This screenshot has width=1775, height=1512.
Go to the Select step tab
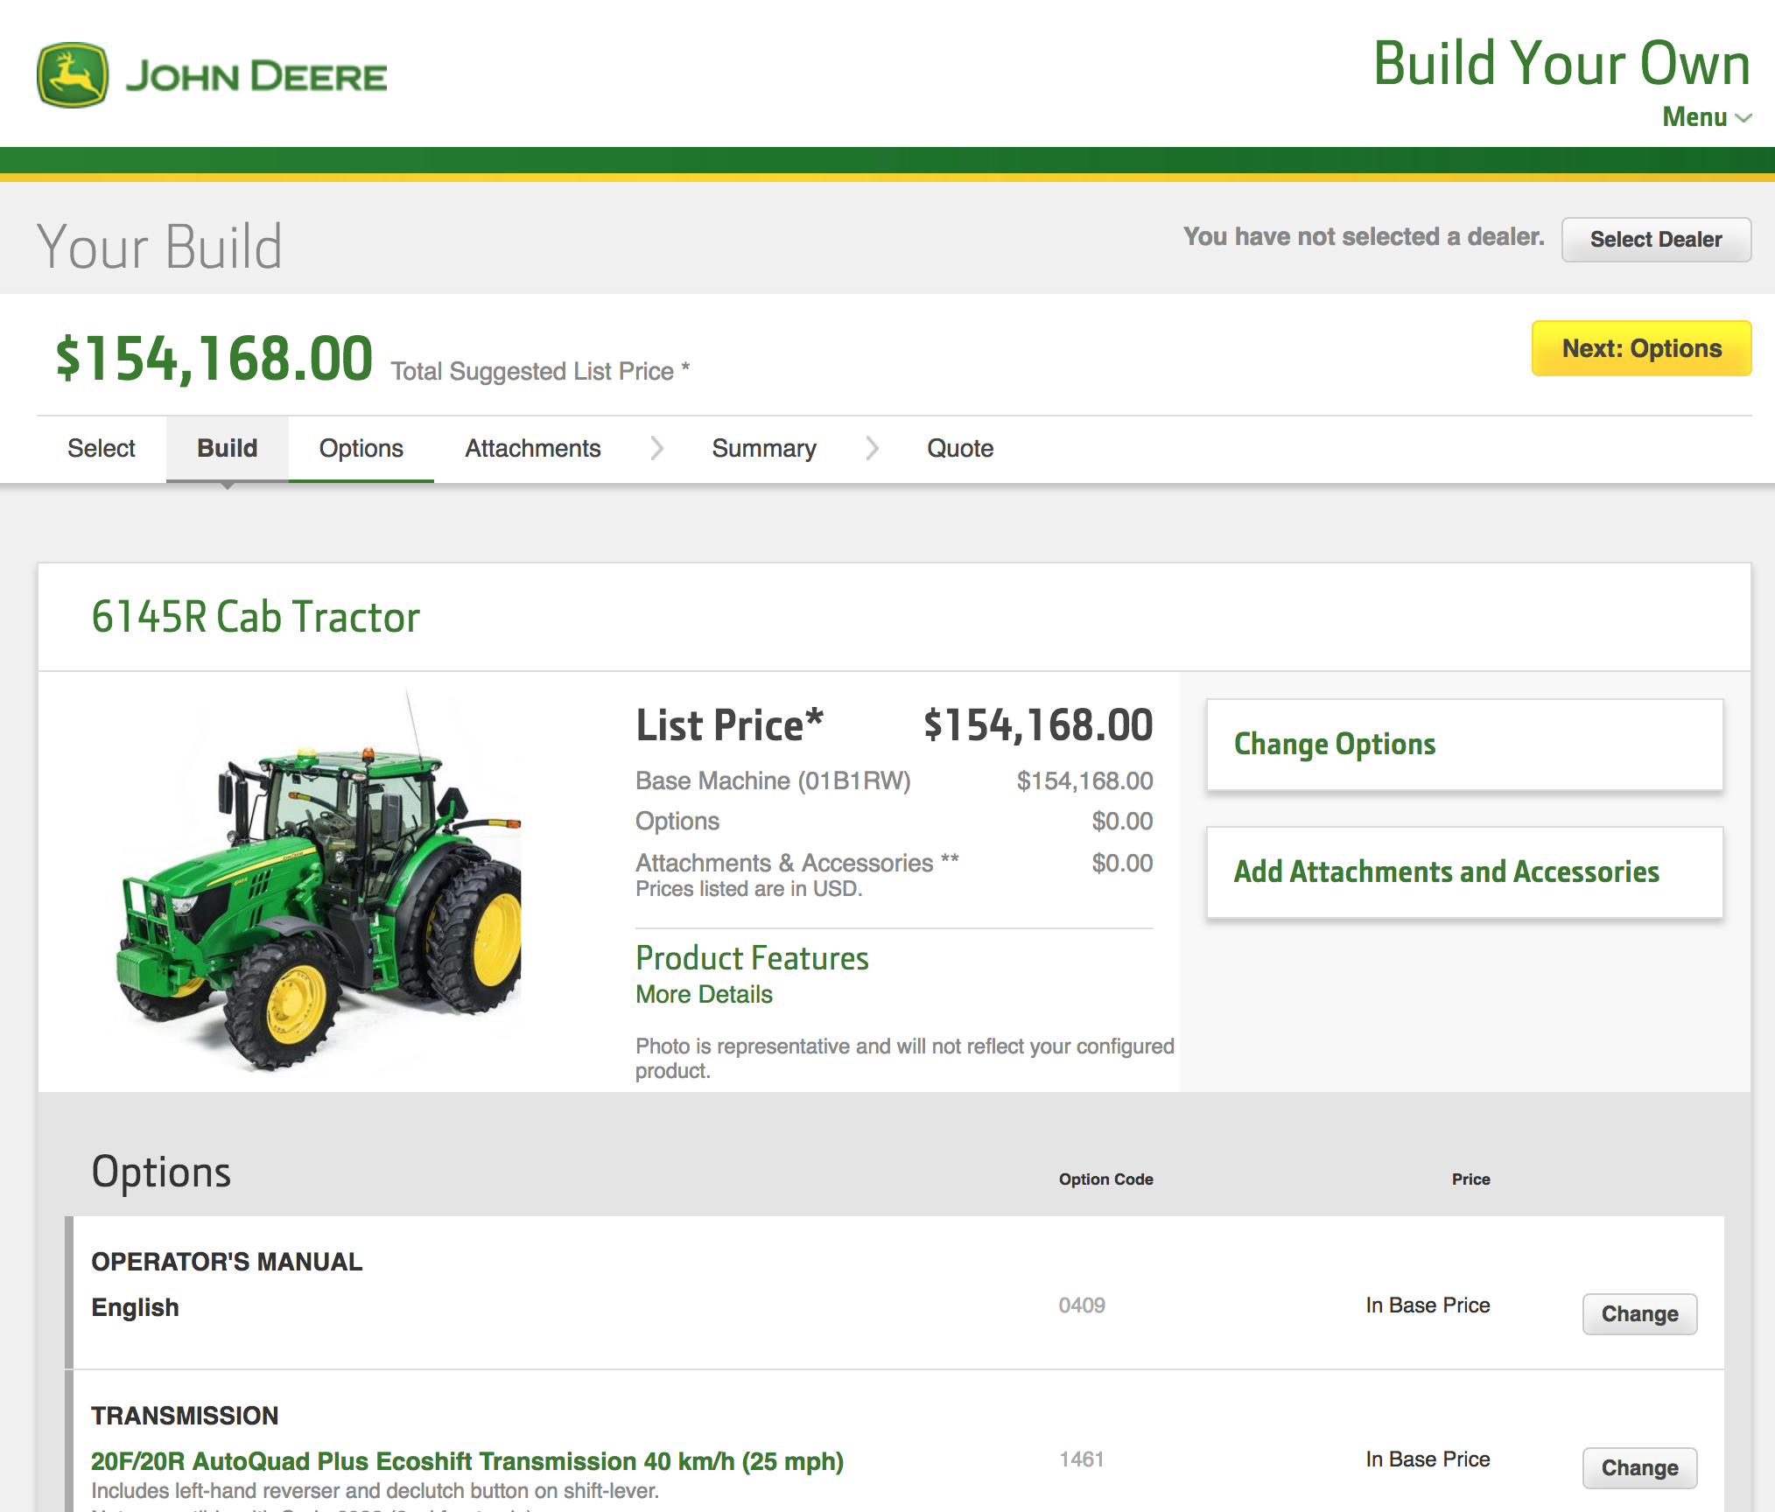[102, 449]
